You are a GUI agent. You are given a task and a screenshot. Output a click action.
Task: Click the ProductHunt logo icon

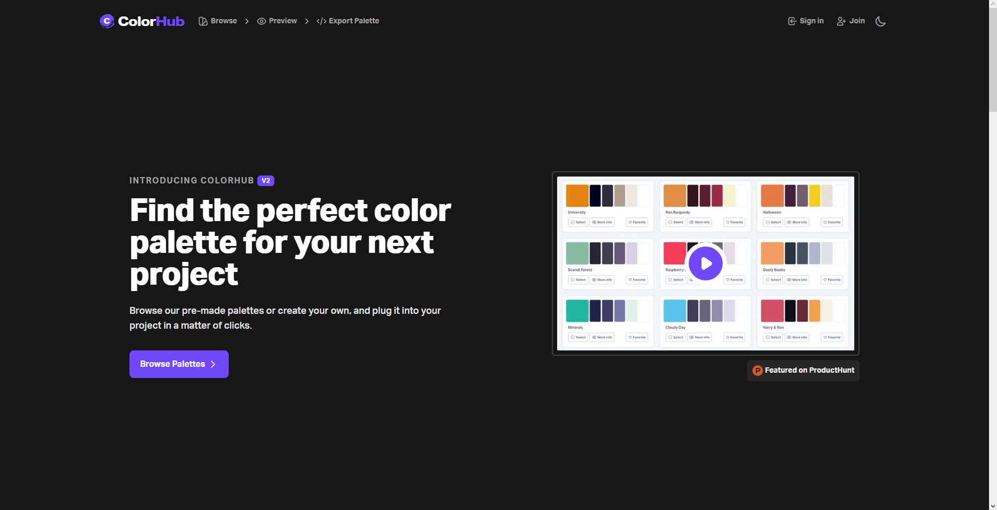758,371
